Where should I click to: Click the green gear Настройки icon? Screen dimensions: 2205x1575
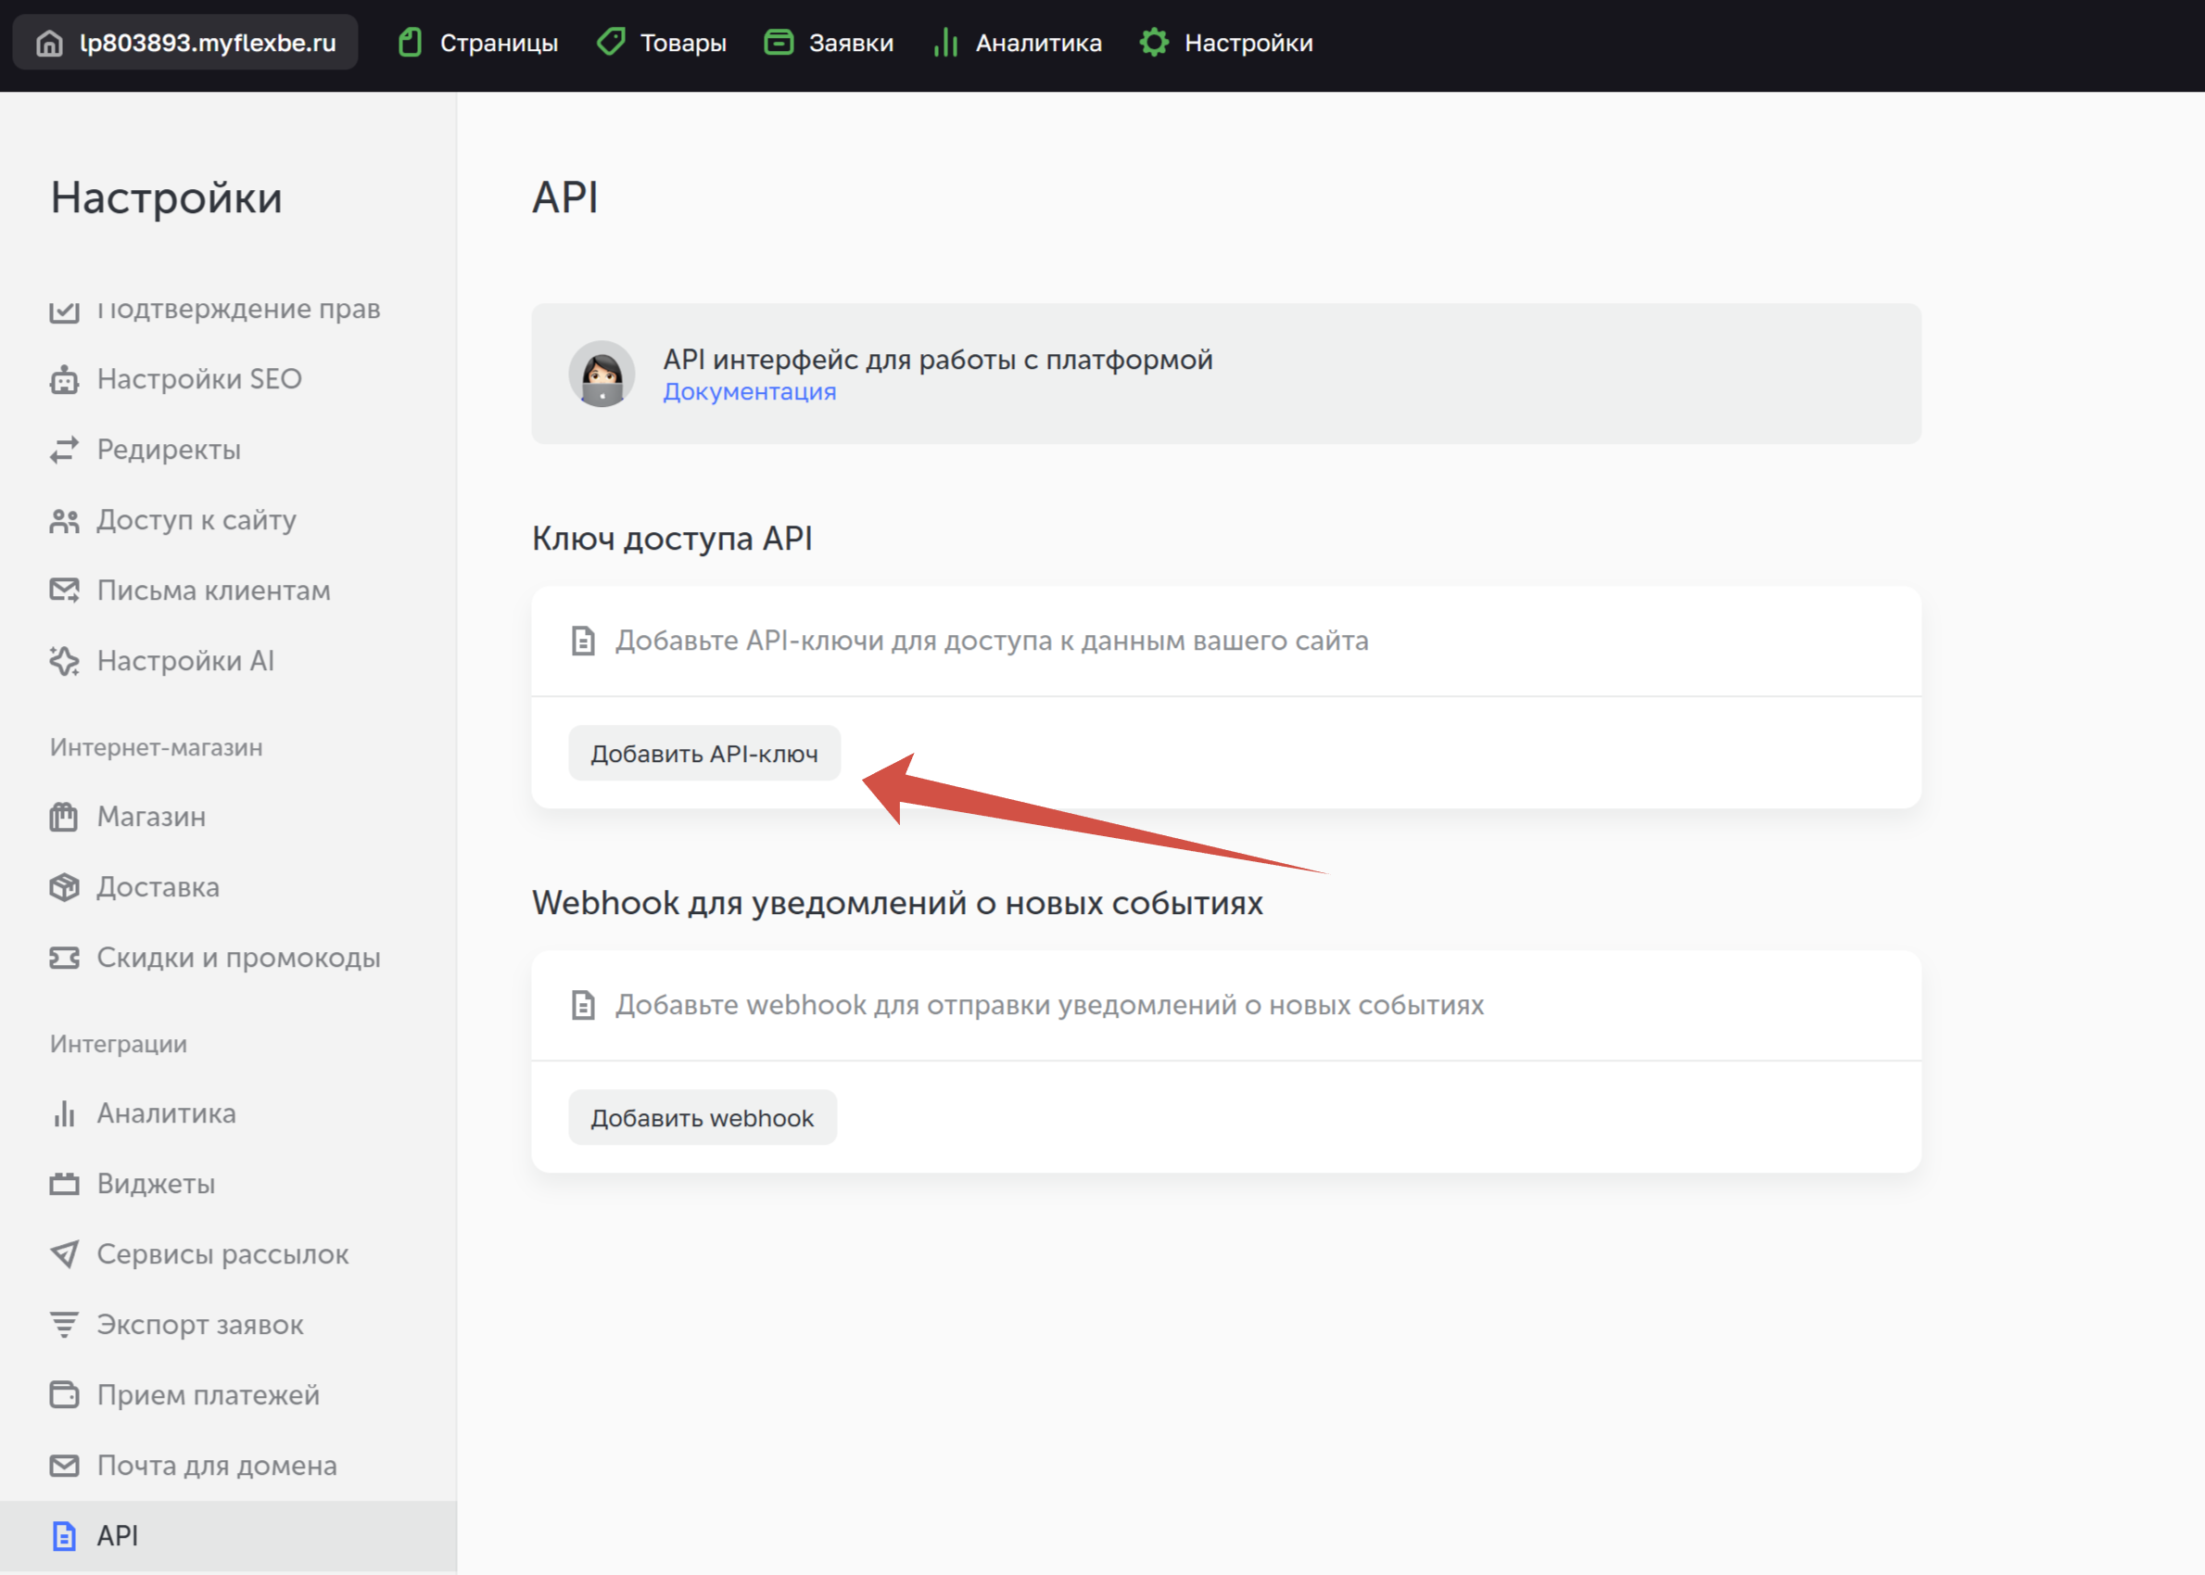1154,44
